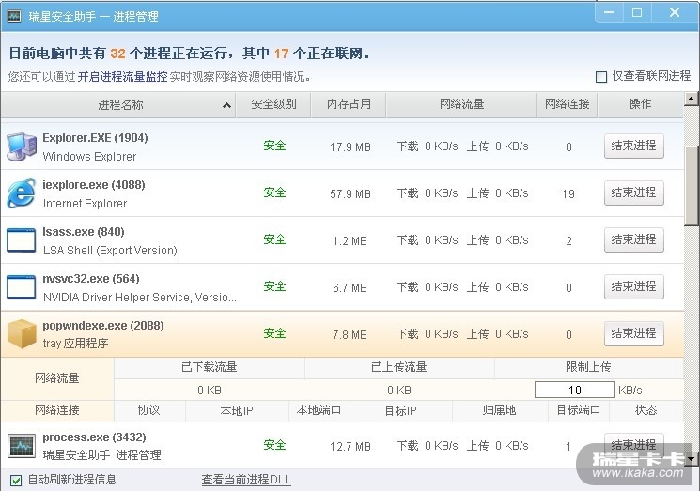Sort by 内存占用 column header

click(x=349, y=105)
